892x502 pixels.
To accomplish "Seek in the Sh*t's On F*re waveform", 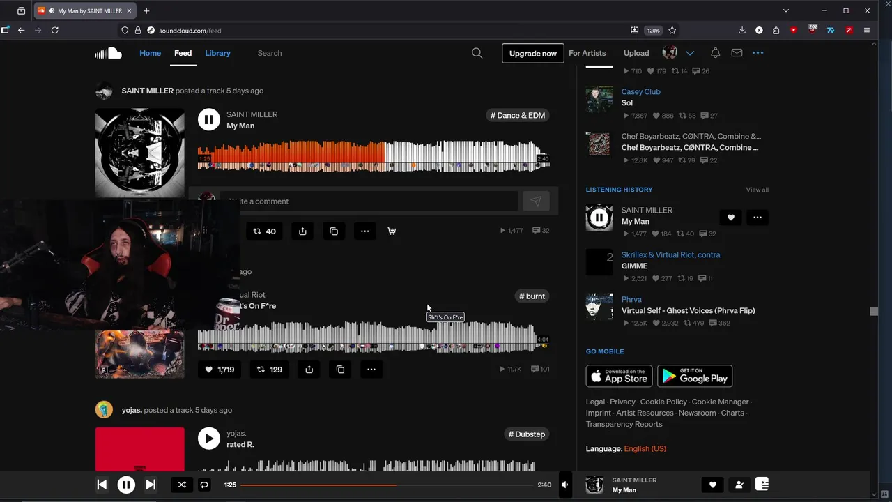I will 374,336.
